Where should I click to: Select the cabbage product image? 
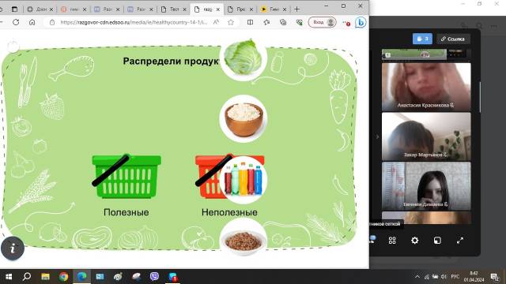click(243, 57)
